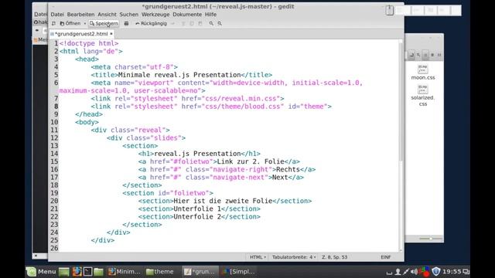Image resolution: width=495 pixels, height=278 pixels.
Task: Toggle the path/location icon in file manager toolbar
Action: (411, 55)
